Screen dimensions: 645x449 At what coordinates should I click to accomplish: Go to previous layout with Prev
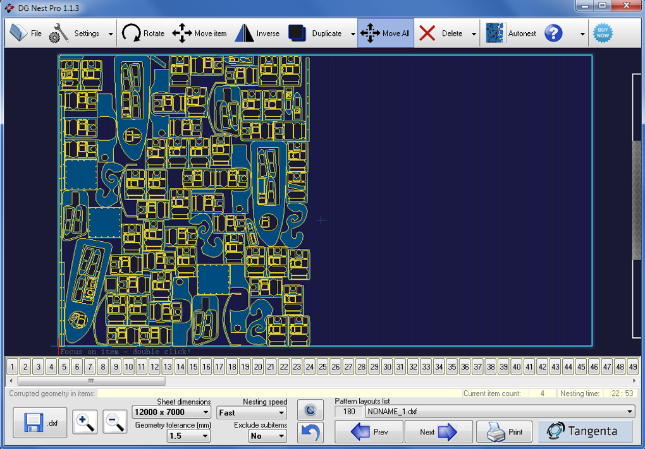pyautogui.click(x=369, y=432)
